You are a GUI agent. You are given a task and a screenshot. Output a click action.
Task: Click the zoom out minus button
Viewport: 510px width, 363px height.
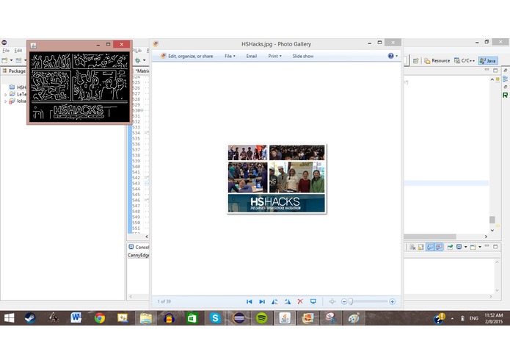tap(344, 302)
